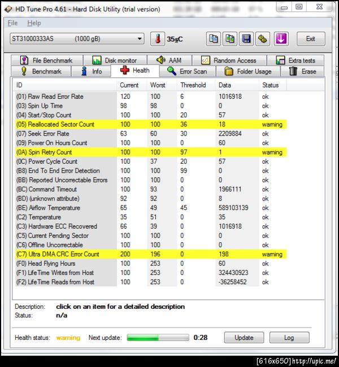Click the Threshold column header
The width and height of the screenshot is (339, 367).
196,85
